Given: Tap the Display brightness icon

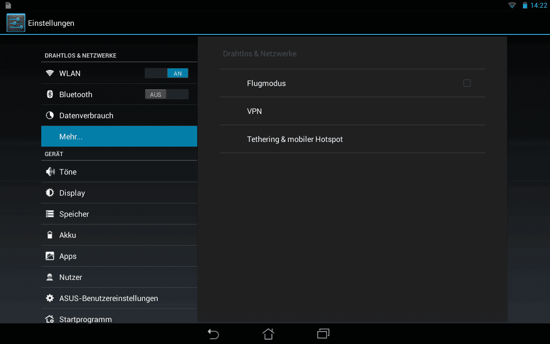Looking at the screenshot, I should pyautogui.click(x=50, y=193).
